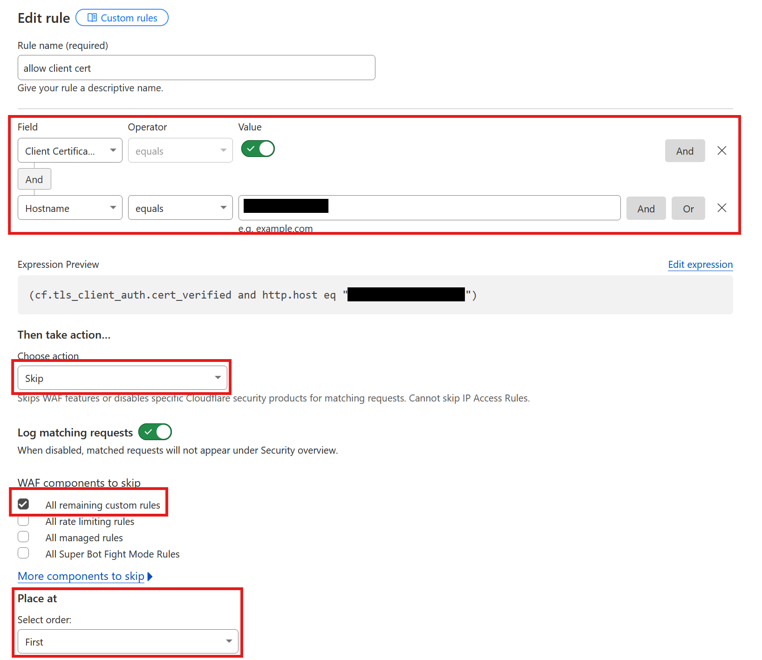762x660 pixels.
Task: Click the Edit expression link
Action: pos(700,265)
